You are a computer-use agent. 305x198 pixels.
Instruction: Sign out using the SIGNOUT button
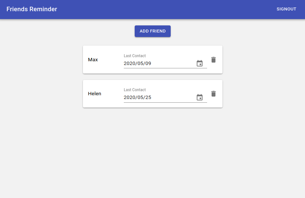[x=286, y=9]
